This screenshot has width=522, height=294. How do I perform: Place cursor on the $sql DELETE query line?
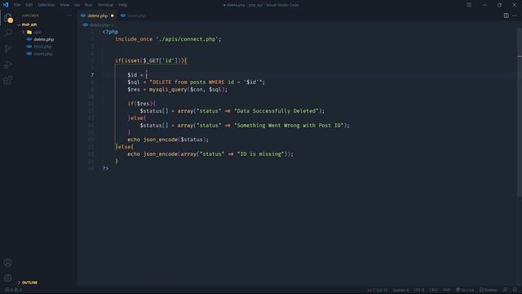click(x=196, y=82)
